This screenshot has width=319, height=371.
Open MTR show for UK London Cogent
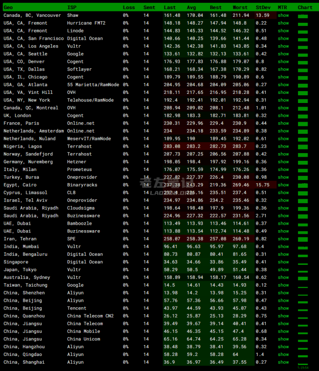[x=283, y=115]
